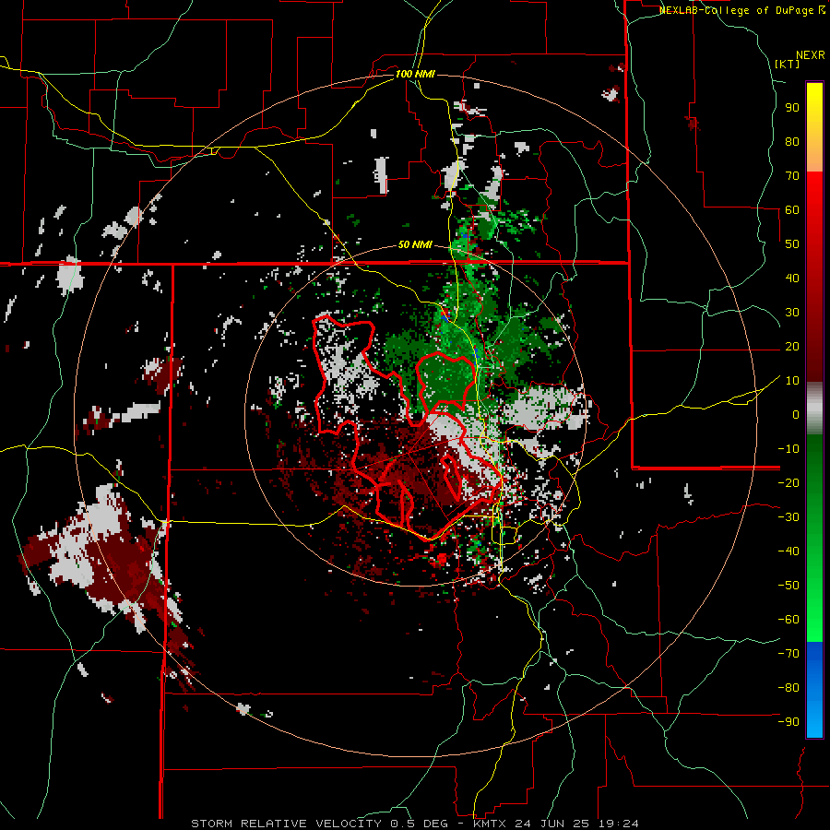Click the 'KT' units label above the scale
This screenshot has height=830, width=830.
[x=788, y=64]
